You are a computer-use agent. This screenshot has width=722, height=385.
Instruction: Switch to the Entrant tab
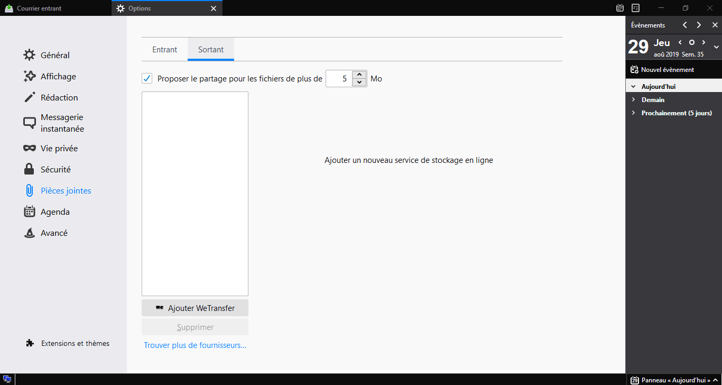(164, 50)
